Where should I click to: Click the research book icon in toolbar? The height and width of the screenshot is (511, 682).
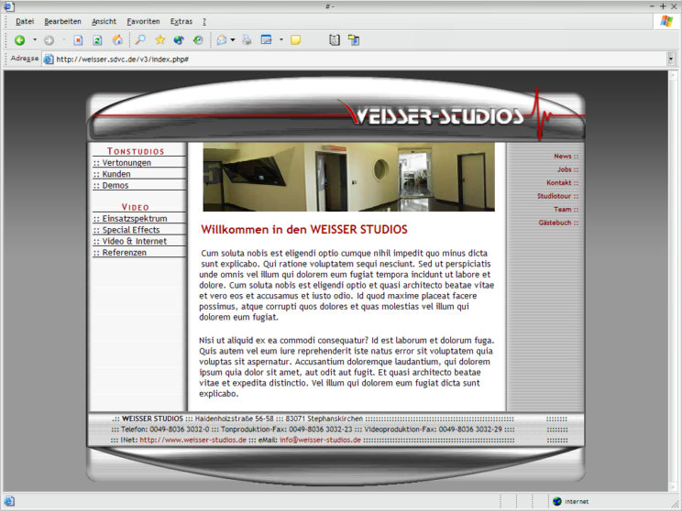click(x=334, y=40)
